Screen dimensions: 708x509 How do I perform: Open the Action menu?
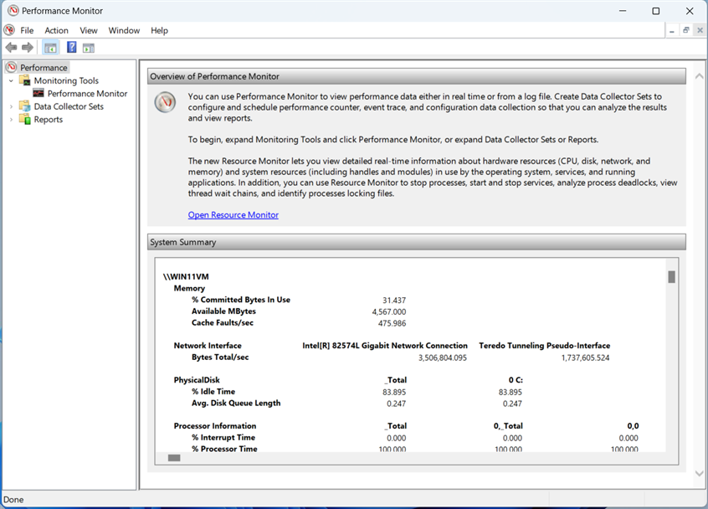coord(56,30)
